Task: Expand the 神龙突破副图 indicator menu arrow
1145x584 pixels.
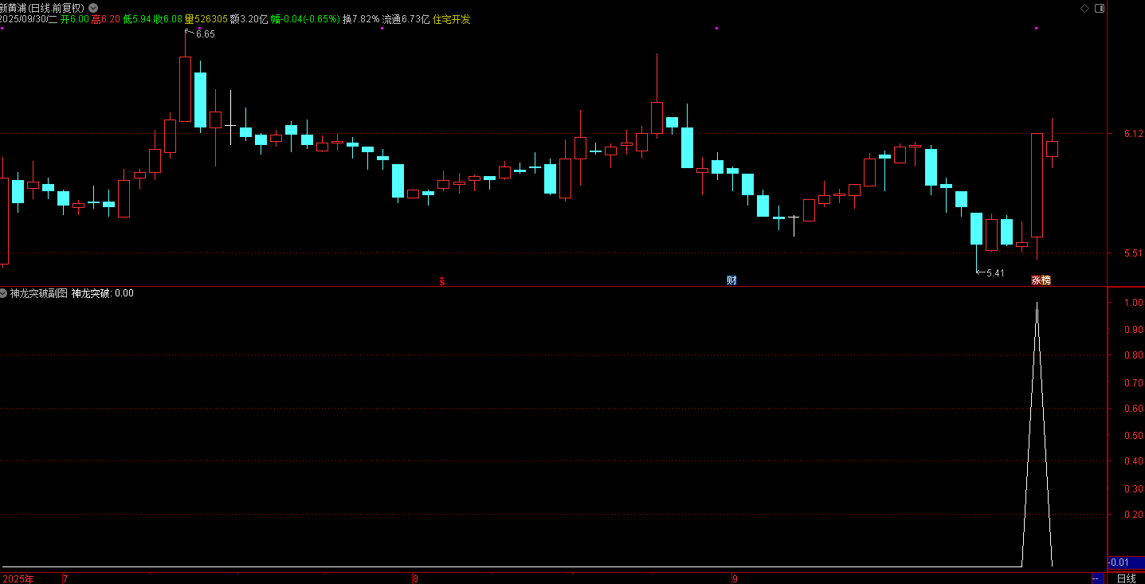Action: point(4,293)
